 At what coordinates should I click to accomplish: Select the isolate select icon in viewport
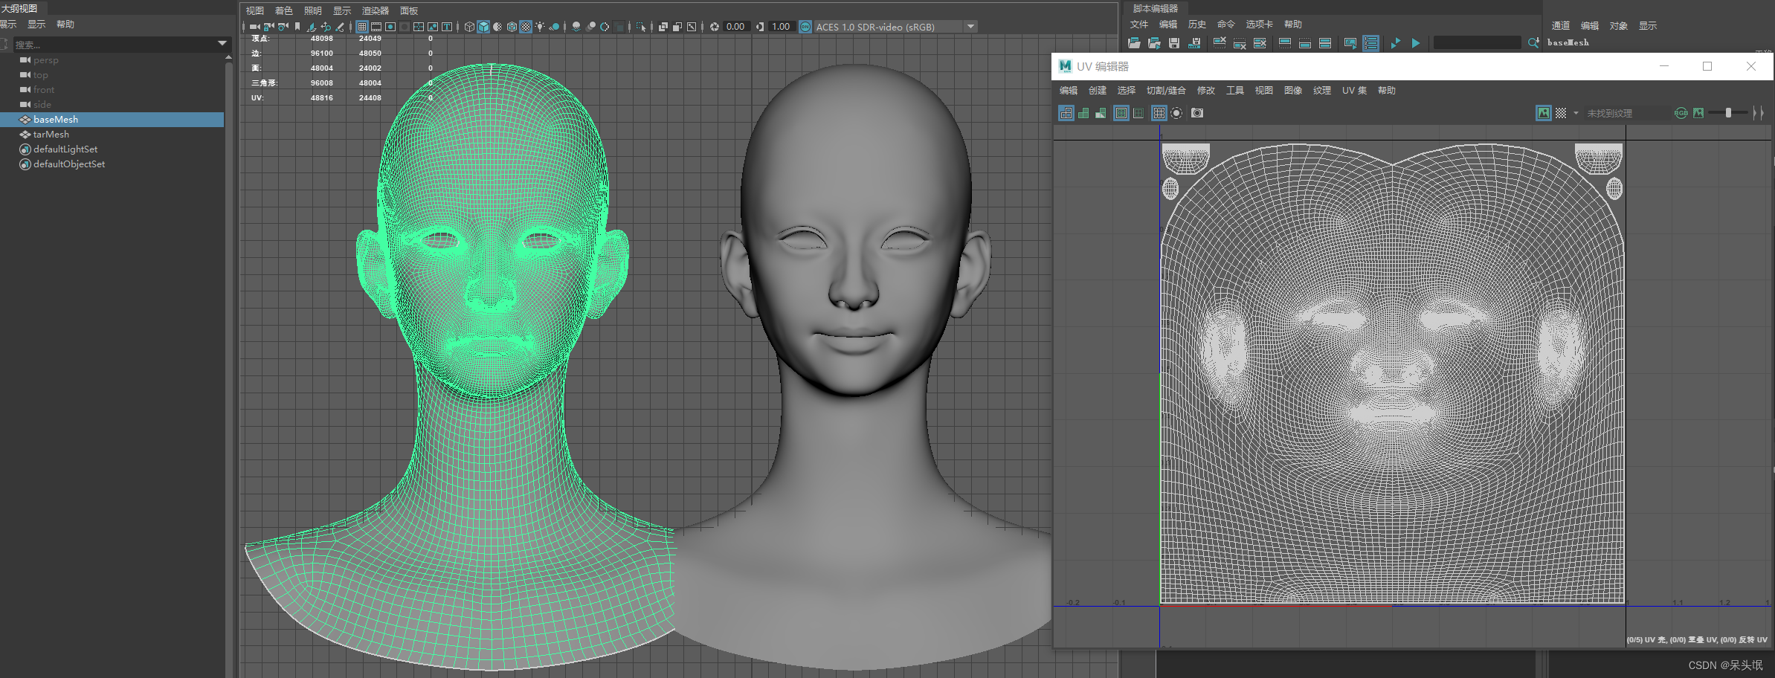point(641,27)
